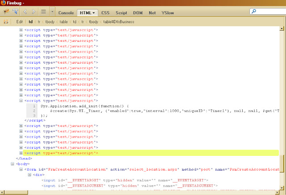Go forward with the right arrow
This screenshot has height=195, width=286.
tap(34, 12)
